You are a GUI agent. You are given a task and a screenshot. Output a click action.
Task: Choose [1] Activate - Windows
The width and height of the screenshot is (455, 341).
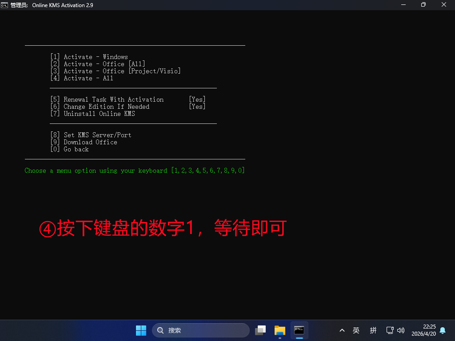coord(89,56)
